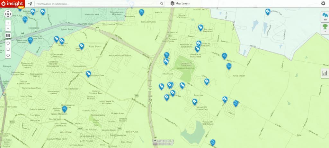Screen dimensions: 329x148
Task: Toggle the tree lots layer button
Action: [x=325, y=28]
